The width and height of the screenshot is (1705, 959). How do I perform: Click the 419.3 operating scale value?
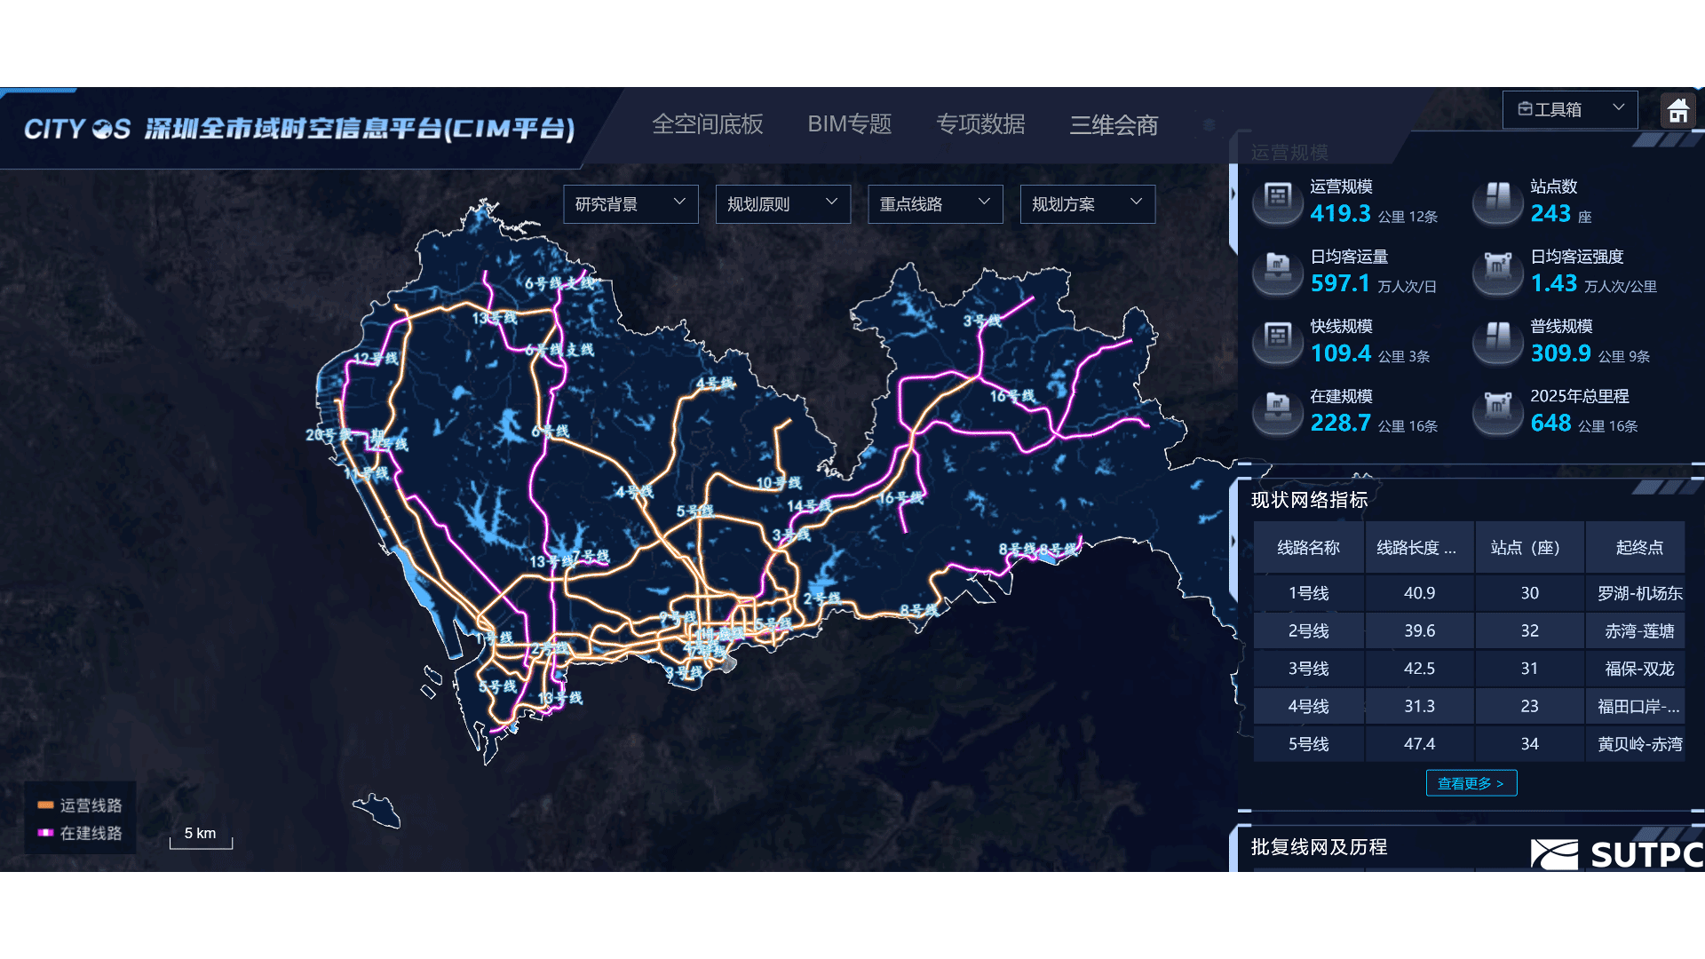click(x=1341, y=214)
